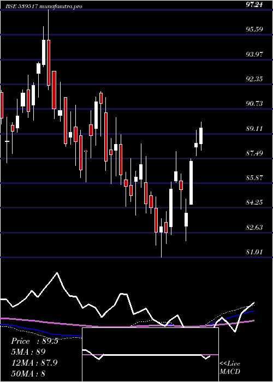Screen dimensions: 273x382
Task: Click the 84.25 price axis label
Action: click(254, 202)
